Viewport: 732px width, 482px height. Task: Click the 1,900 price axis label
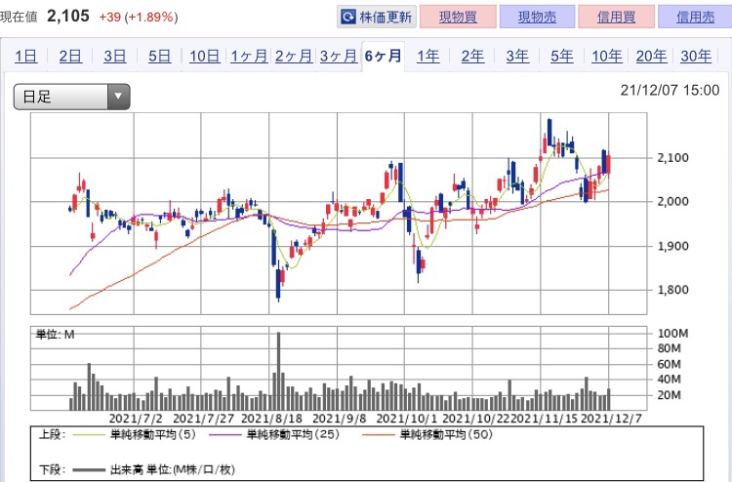[672, 246]
